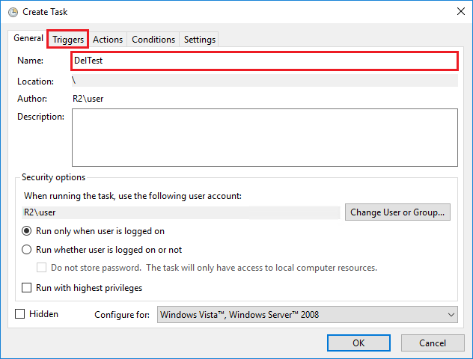Check the Hidden checkbox
The image size is (473, 359).
[x=20, y=314]
